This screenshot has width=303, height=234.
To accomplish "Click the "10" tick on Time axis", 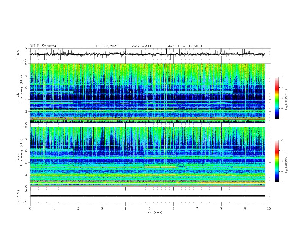I will [269, 208].
